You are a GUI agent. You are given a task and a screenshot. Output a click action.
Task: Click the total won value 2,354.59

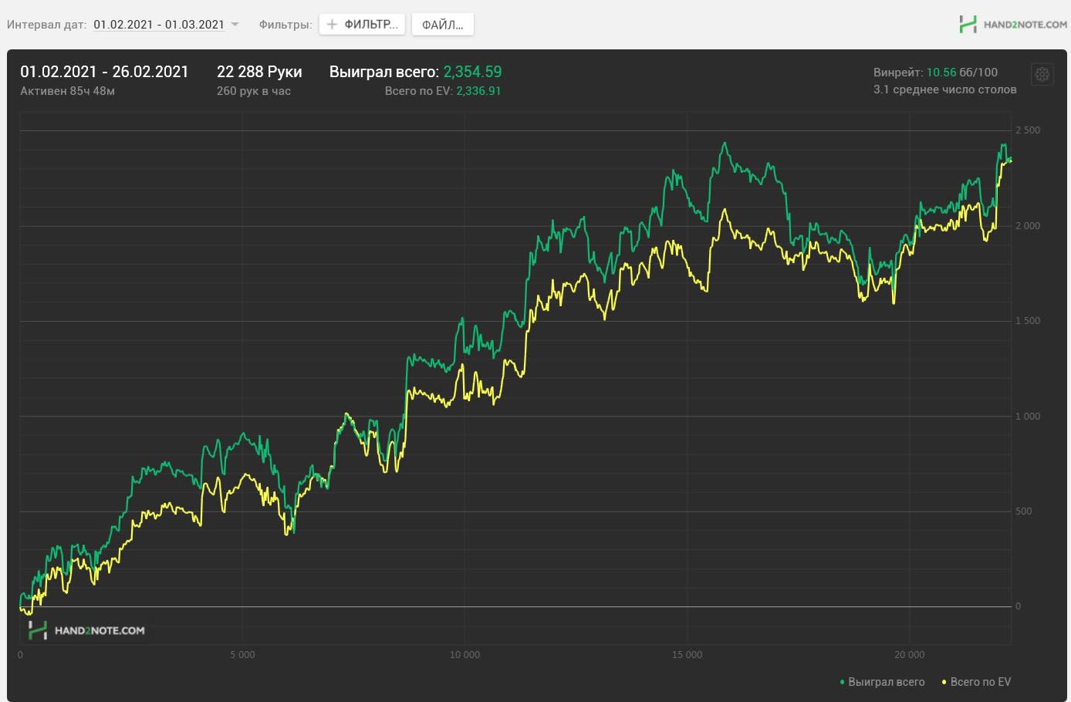[472, 72]
